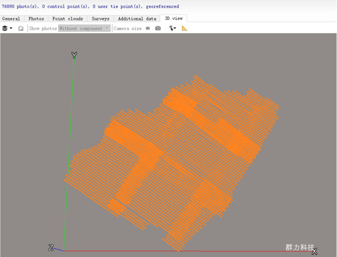This screenshot has width=337, height=257.
Task: Go to the Point clouds tab
Action: 67,18
